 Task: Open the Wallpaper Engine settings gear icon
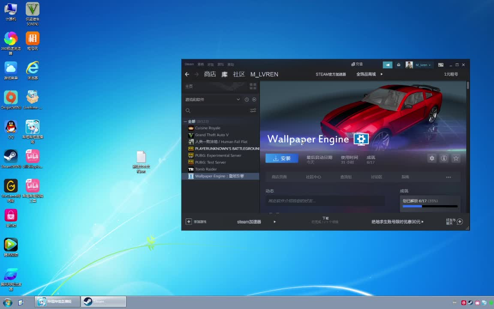(x=432, y=158)
